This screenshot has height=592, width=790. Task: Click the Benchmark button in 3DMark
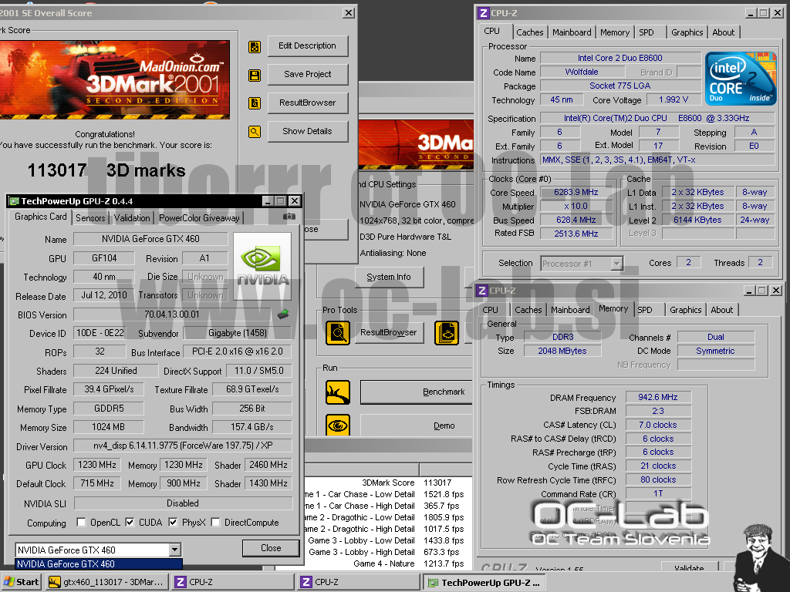(x=416, y=392)
